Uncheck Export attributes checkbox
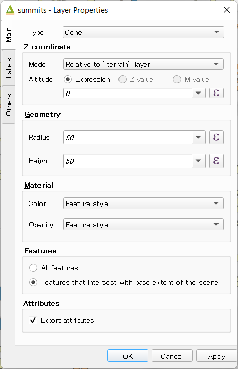Viewport: 238px width, 369px height. tap(33, 320)
